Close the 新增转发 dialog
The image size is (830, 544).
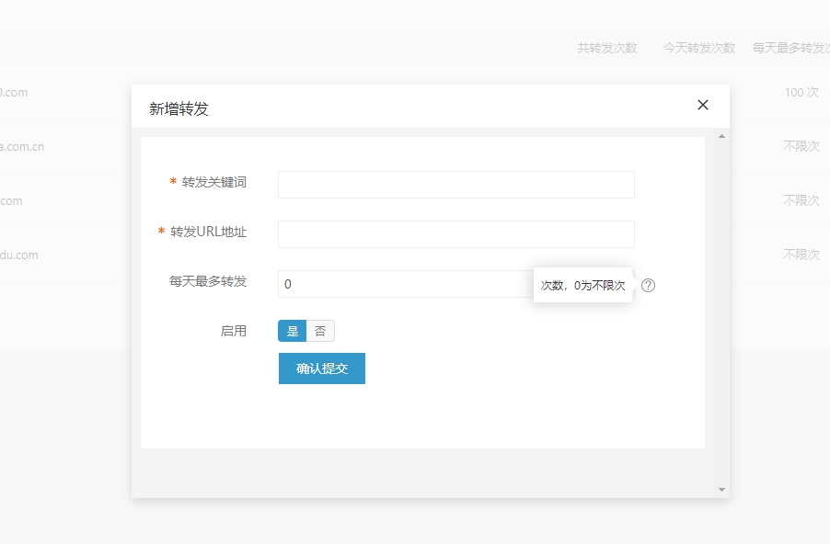pos(703,105)
